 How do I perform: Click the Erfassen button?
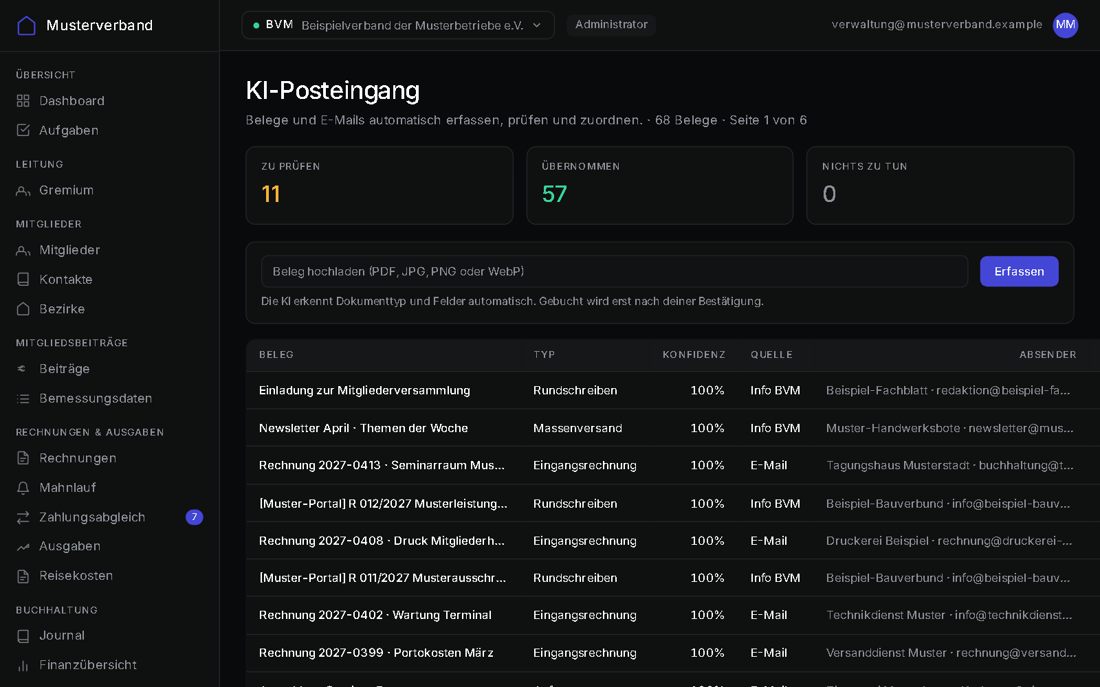1019,271
